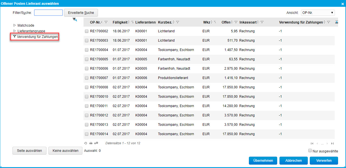Tick the checkbox for RE1700002

(87, 31)
